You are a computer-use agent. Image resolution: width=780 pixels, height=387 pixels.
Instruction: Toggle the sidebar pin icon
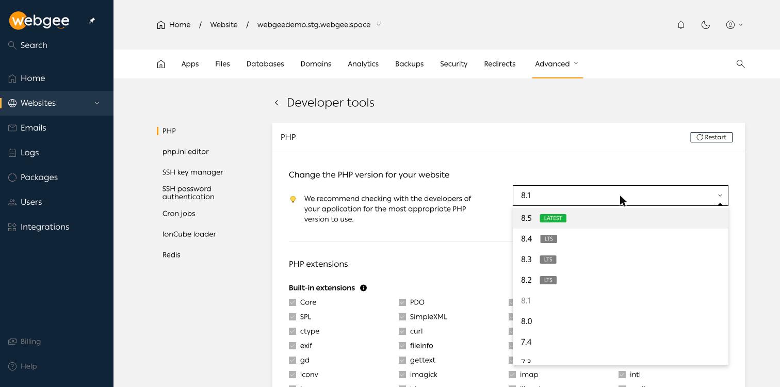(x=92, y=21)
